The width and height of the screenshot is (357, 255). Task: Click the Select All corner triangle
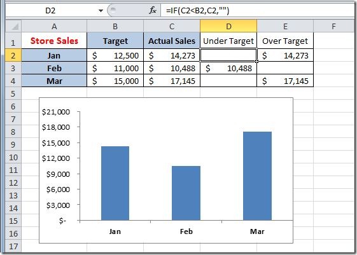[x=13, y=26]
